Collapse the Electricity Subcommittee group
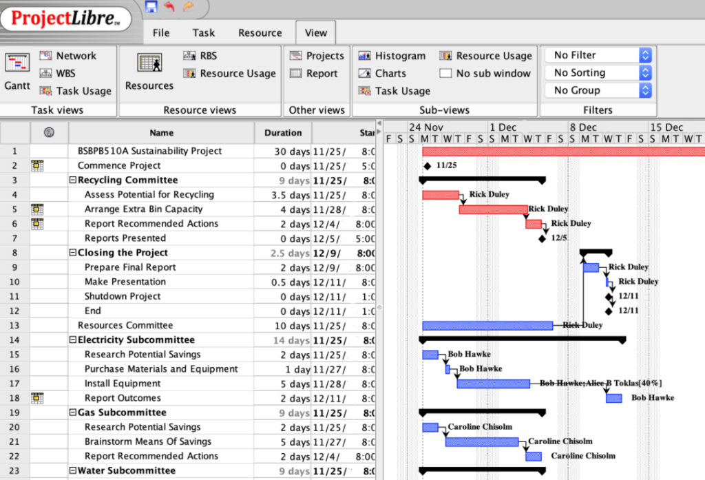Viewport: 705px width, 480px height. click(72, 340)
